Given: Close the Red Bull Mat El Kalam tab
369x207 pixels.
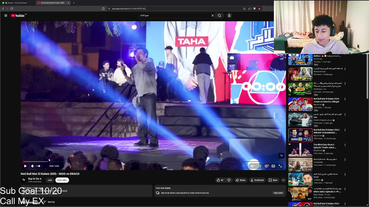Looking at the screenshot, I should click(x=68, y=3).
